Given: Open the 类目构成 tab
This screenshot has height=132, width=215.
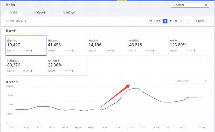Looking at the screenshot, I should coord(69,13).
